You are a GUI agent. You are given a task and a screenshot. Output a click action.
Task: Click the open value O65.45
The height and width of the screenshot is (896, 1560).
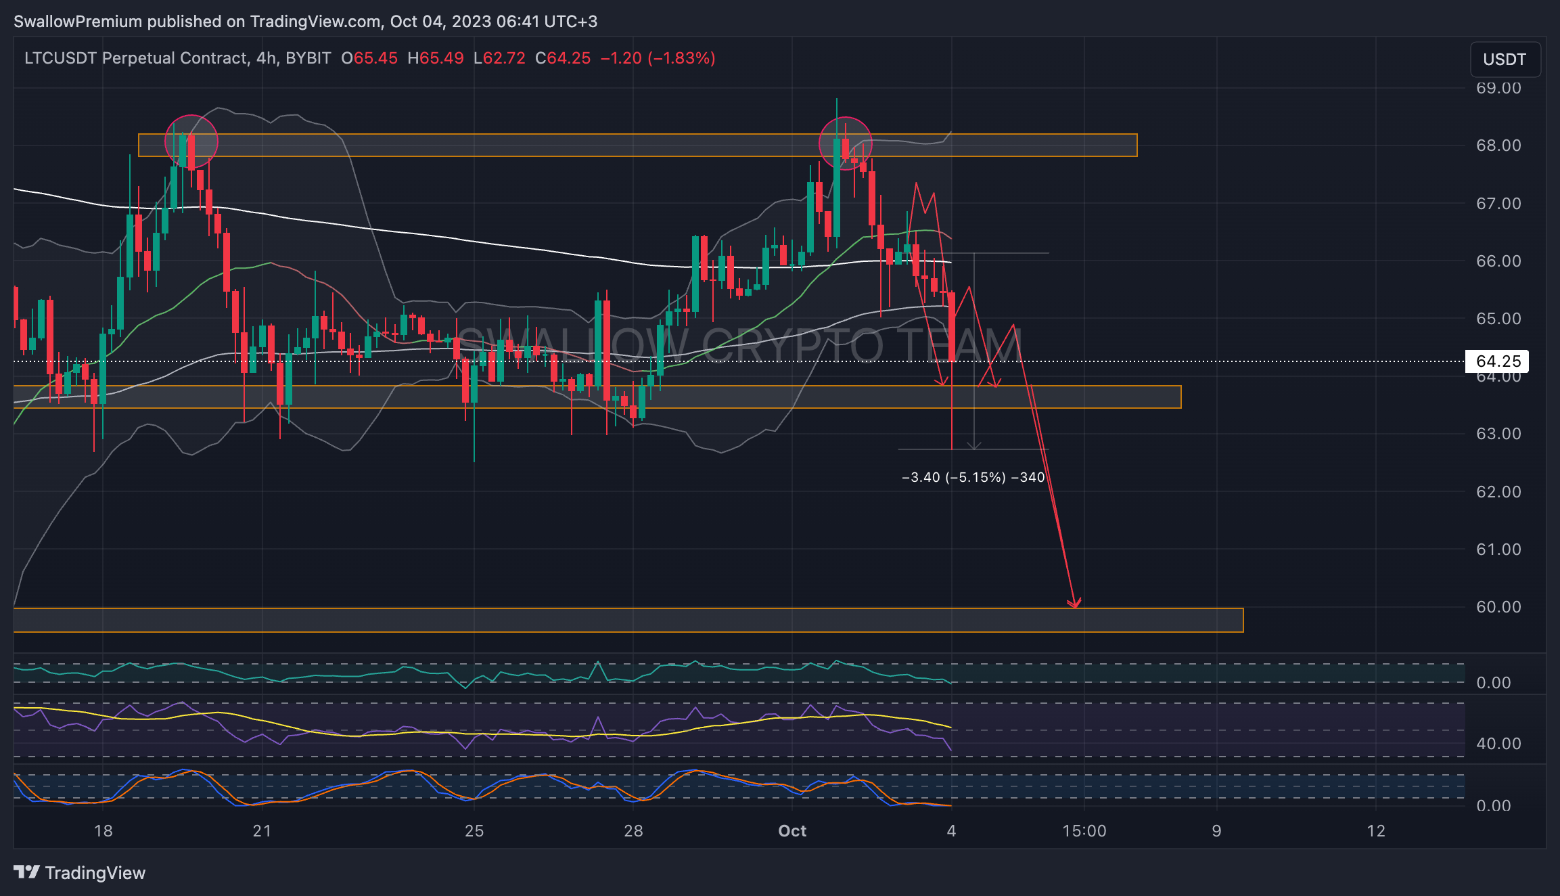[369, 58]
